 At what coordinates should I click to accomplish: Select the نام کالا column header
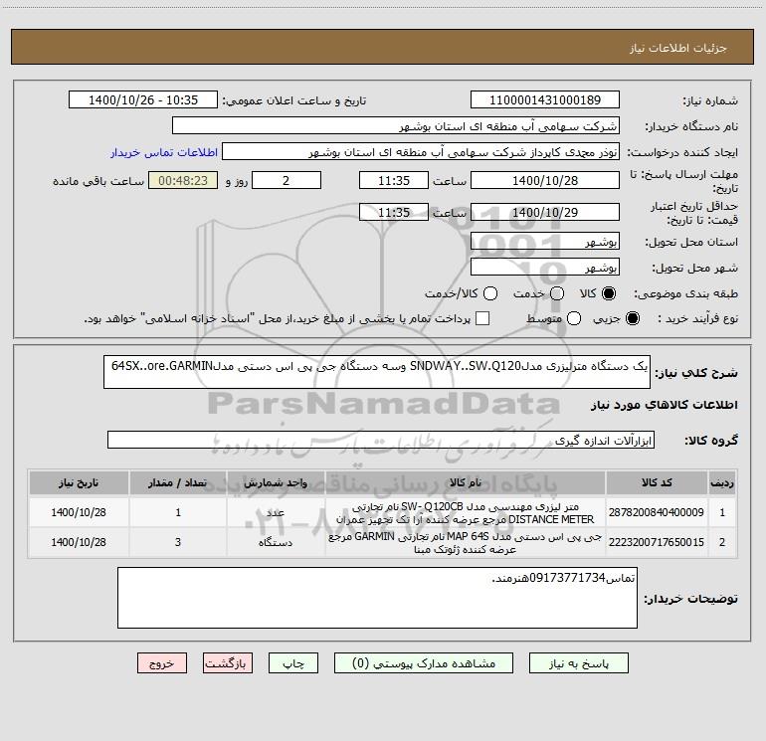pyautogui.click(x=466, y=483)
